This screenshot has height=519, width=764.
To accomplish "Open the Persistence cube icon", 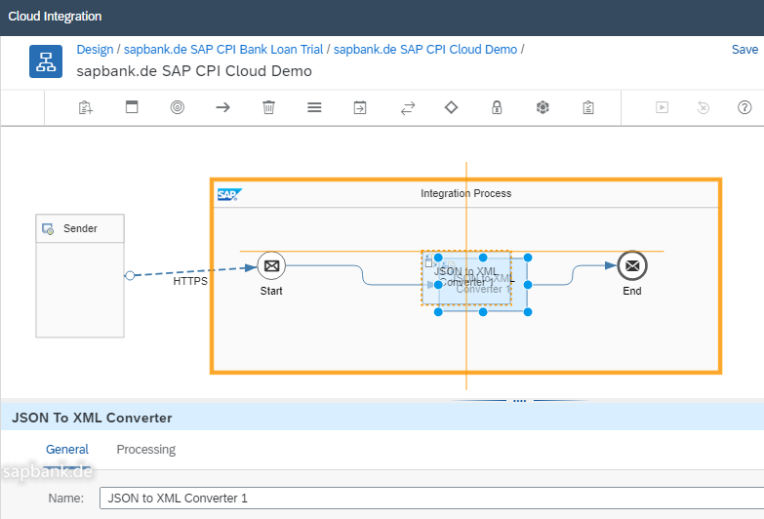I will (x=543, y=107).
